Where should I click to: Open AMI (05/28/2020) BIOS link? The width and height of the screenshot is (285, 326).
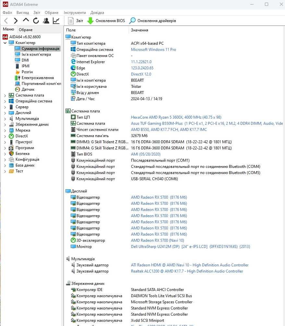[x=146, y=154]
